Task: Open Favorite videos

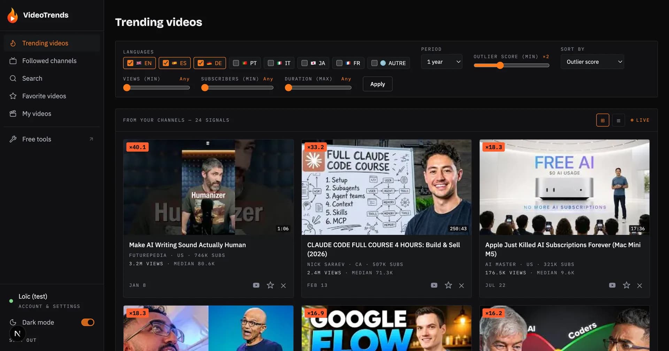Action: (52, 96)
